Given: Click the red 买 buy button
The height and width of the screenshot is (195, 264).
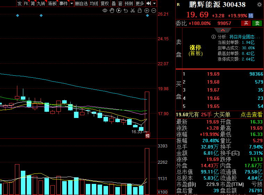Looking at the screenshot, I should coord(246,23).
